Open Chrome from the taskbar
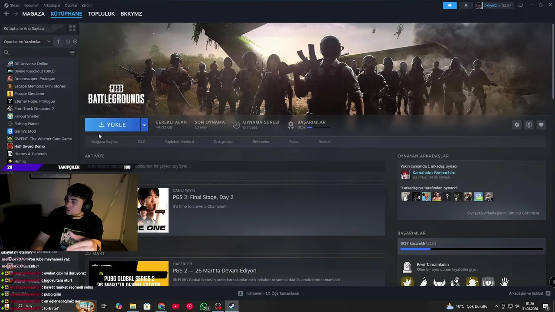555x312 pixels. [161, 306]
